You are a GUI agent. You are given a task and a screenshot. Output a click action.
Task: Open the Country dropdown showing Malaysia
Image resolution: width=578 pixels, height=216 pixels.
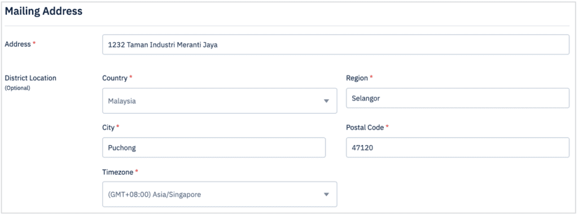220,100
